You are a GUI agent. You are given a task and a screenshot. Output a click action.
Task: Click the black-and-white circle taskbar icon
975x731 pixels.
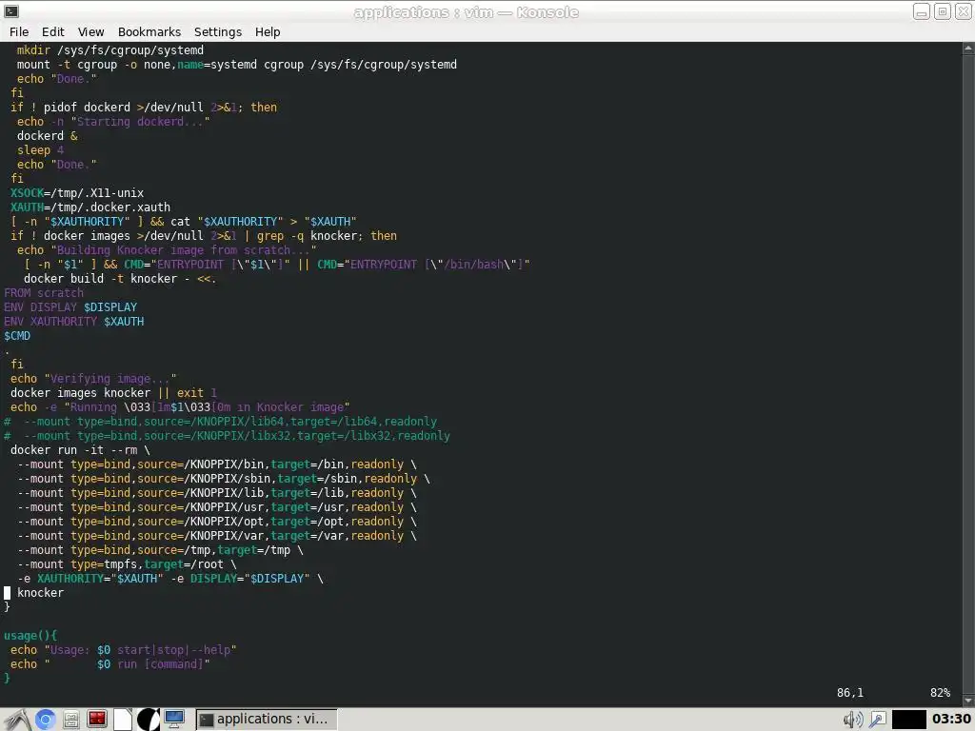click(x=148, y=720)
